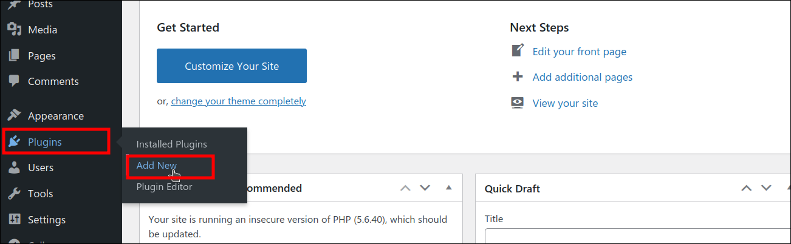Image resolution: width=791 pixels, height=244 pixels.
Task: Click the Appearance paintbrush icon
Action: [15, 115]
